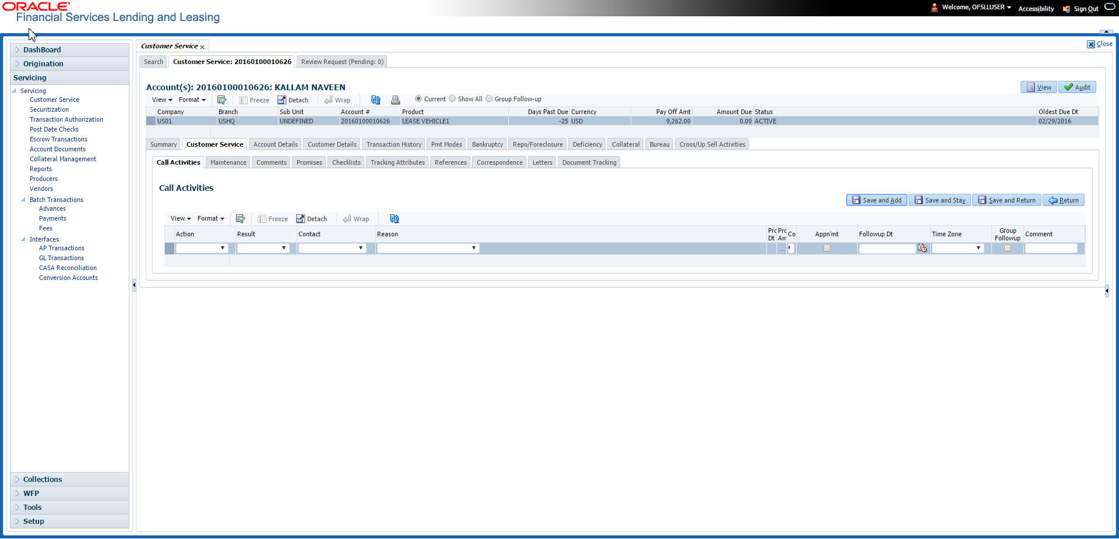
Task: Open the Reason dropdown in call row
Action: (428, 249)
